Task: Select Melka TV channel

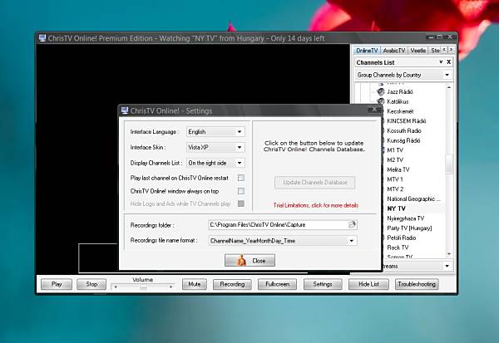Action: pos(398,169)
